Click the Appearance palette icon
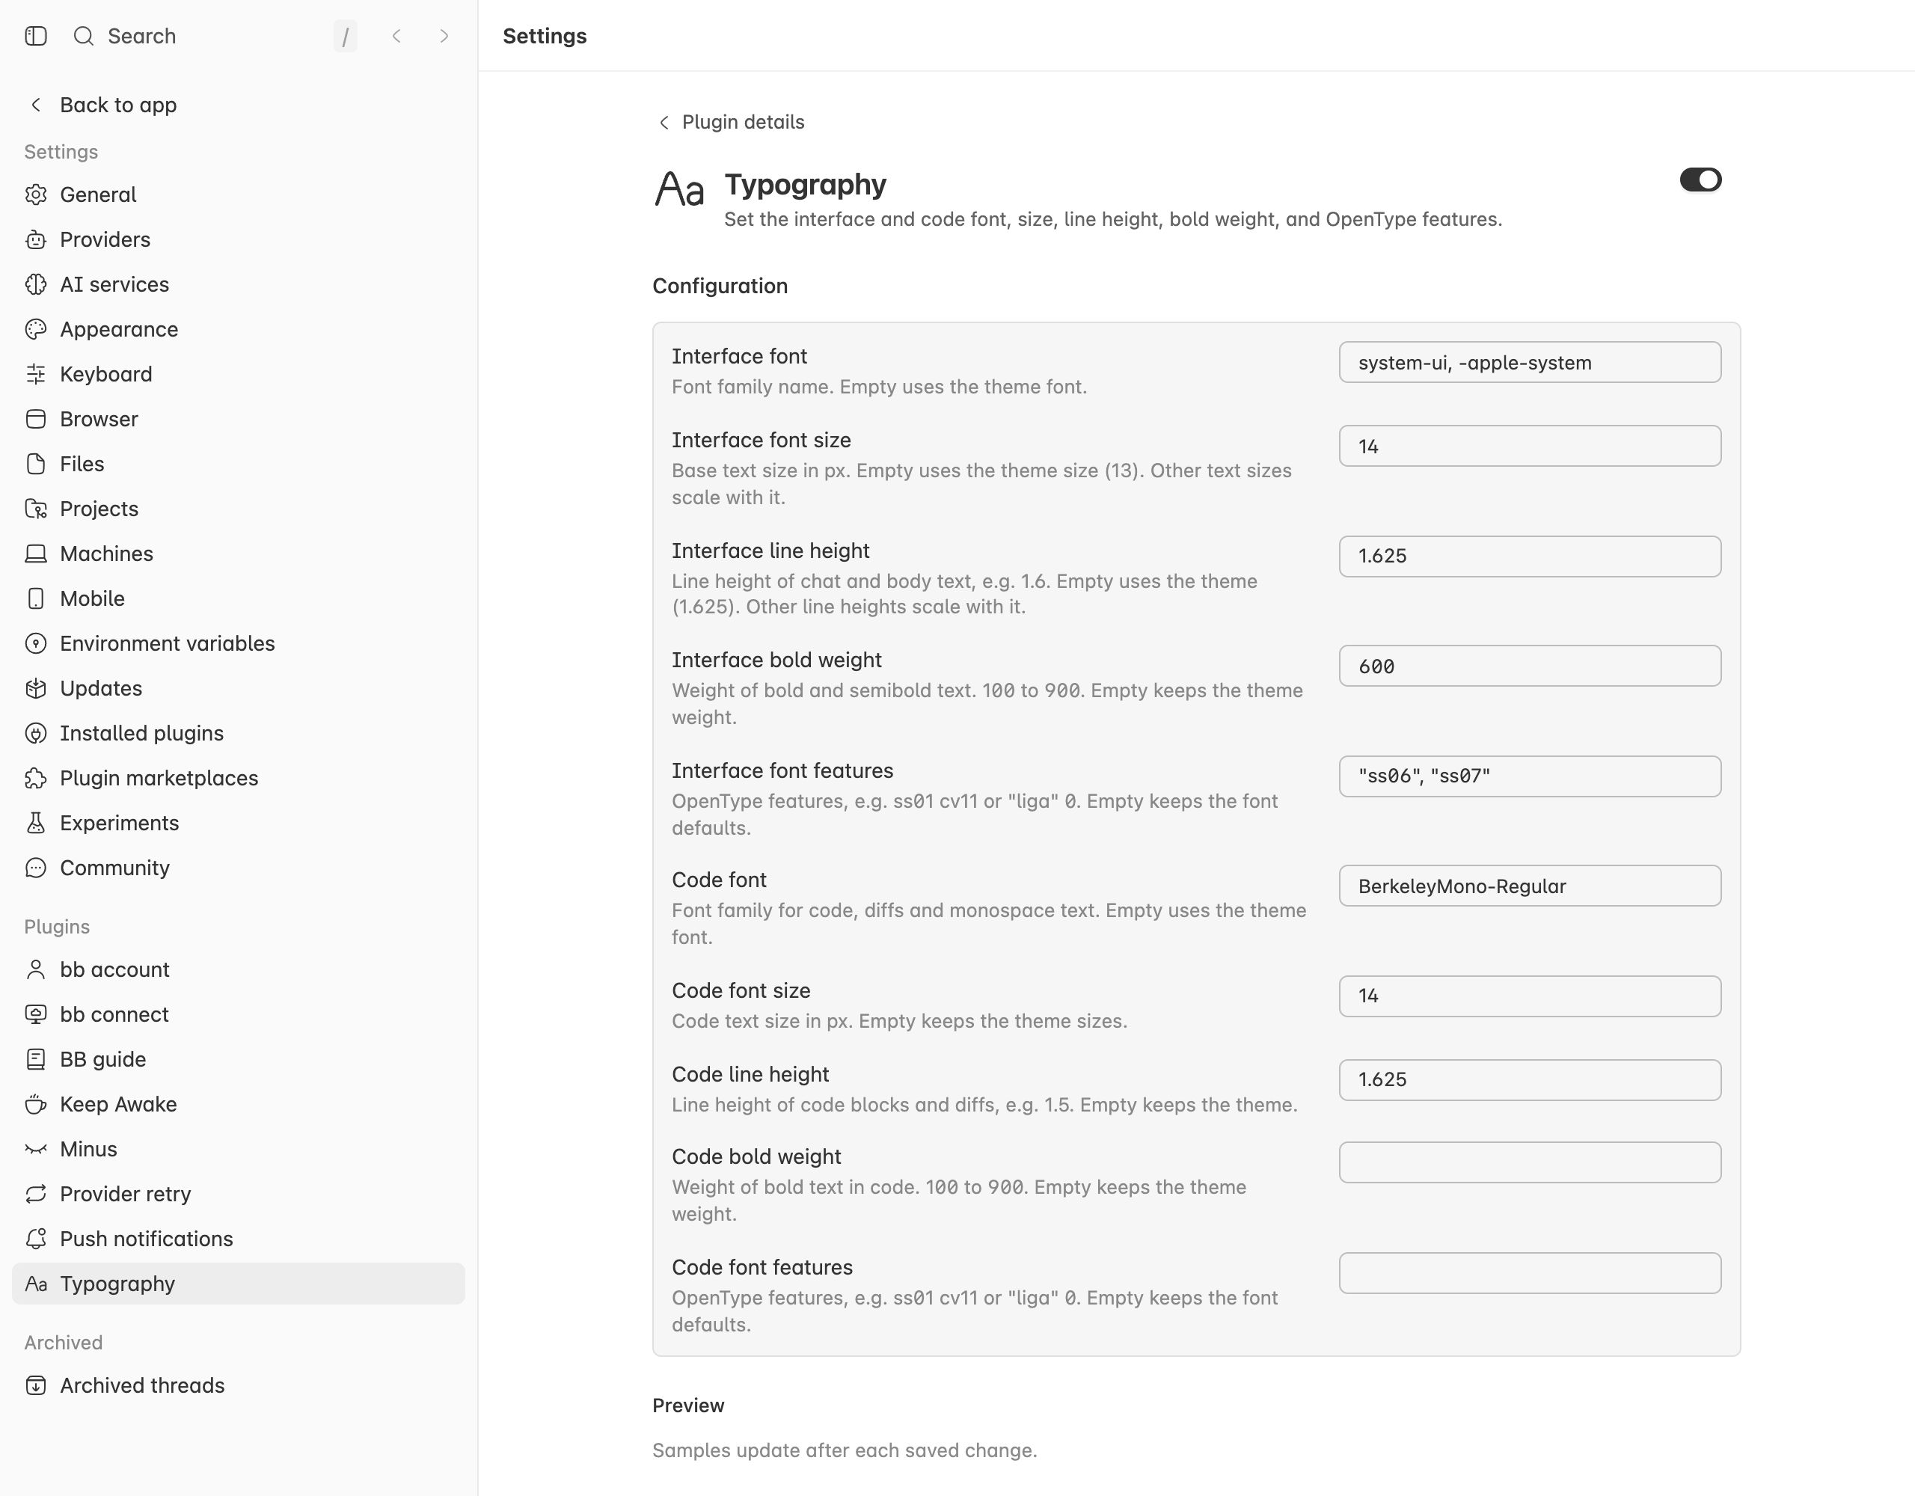This screenshot has height=1496, width=1915. (x=36, y=329)
